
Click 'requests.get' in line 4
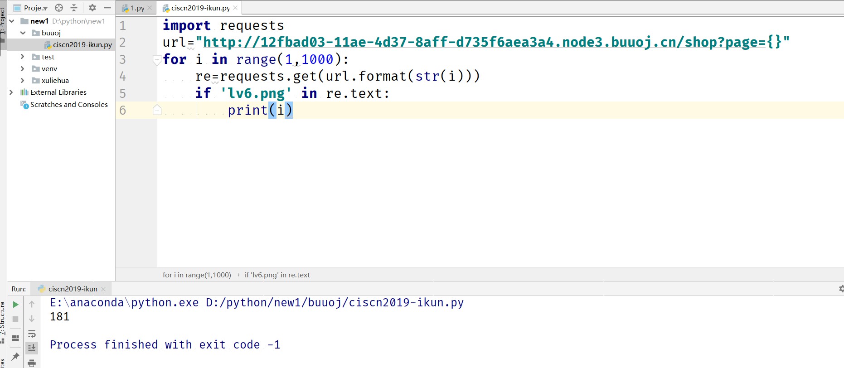[268, 76]
